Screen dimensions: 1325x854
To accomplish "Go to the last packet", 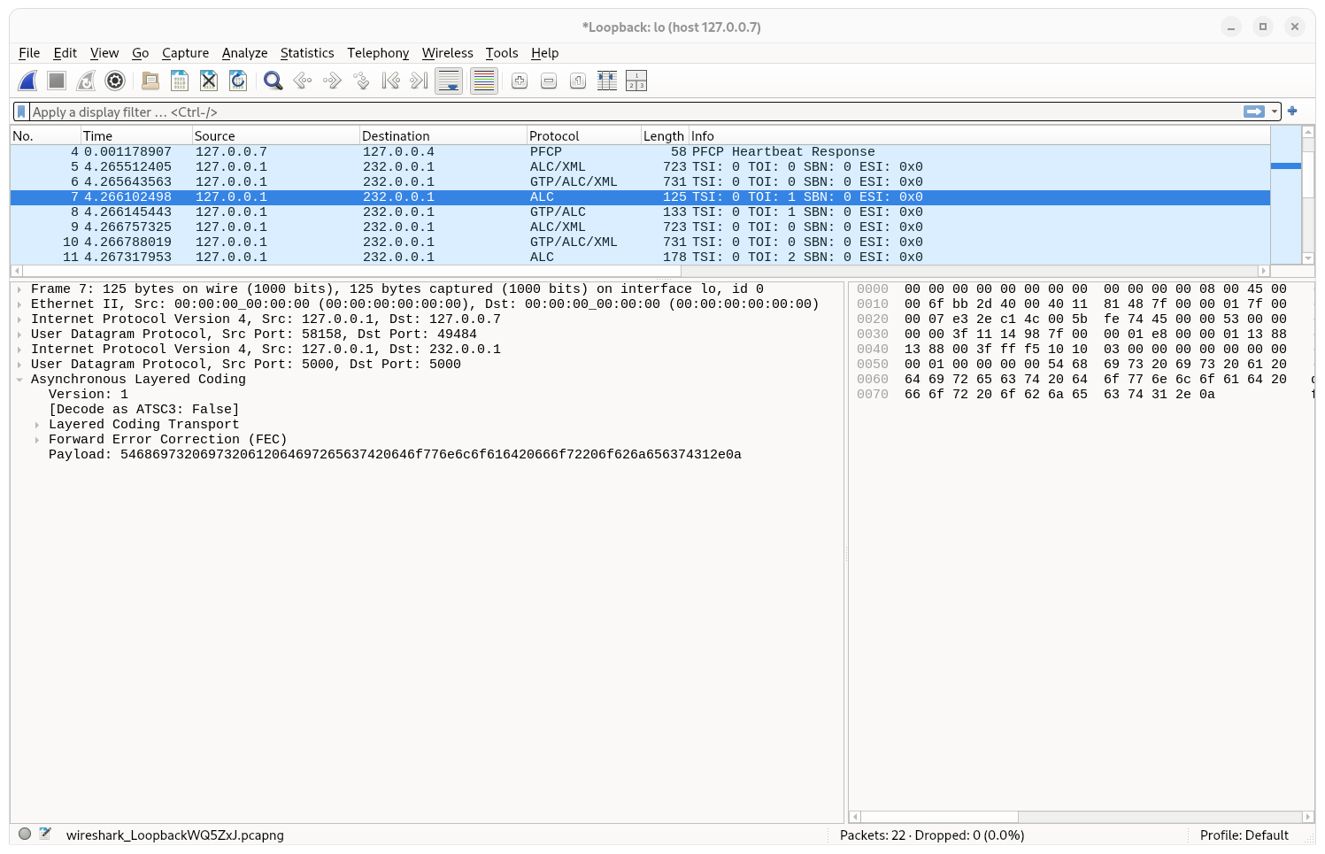I will (416, 81).
